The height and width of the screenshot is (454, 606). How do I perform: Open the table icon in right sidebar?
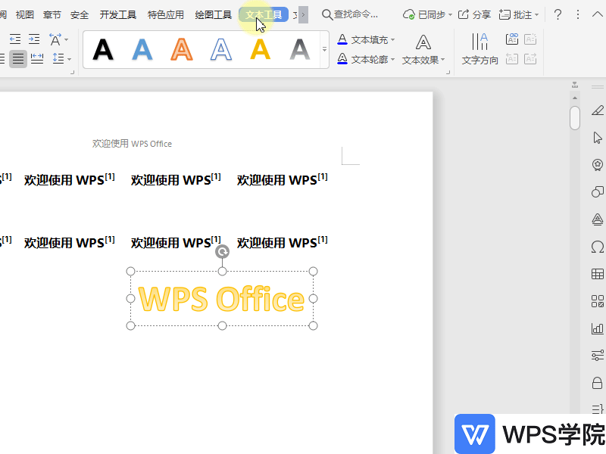597,275
